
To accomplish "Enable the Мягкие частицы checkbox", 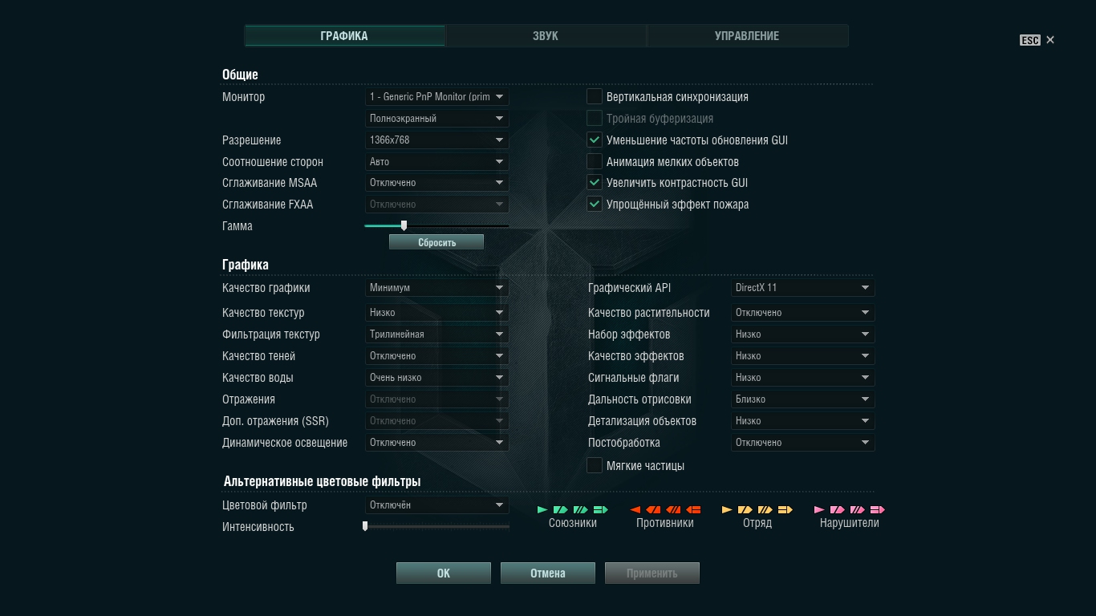I will click(x=595, y=466).
